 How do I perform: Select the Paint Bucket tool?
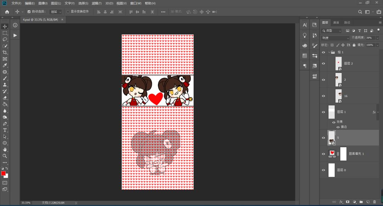tap(5, 104)
